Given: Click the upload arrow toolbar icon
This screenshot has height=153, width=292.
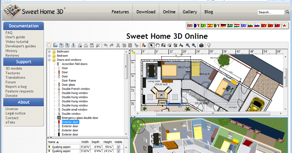Looking at the screenshot, I should (x=73, y=45).
